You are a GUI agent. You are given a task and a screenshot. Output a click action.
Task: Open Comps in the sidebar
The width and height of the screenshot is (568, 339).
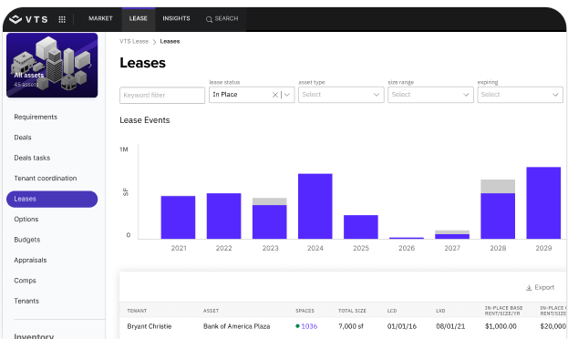click(25, 281)
